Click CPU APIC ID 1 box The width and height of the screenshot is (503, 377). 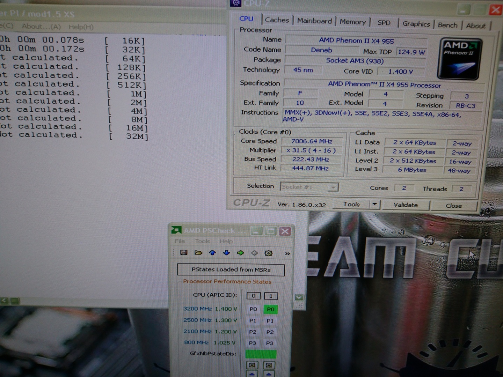click(271, 296)
